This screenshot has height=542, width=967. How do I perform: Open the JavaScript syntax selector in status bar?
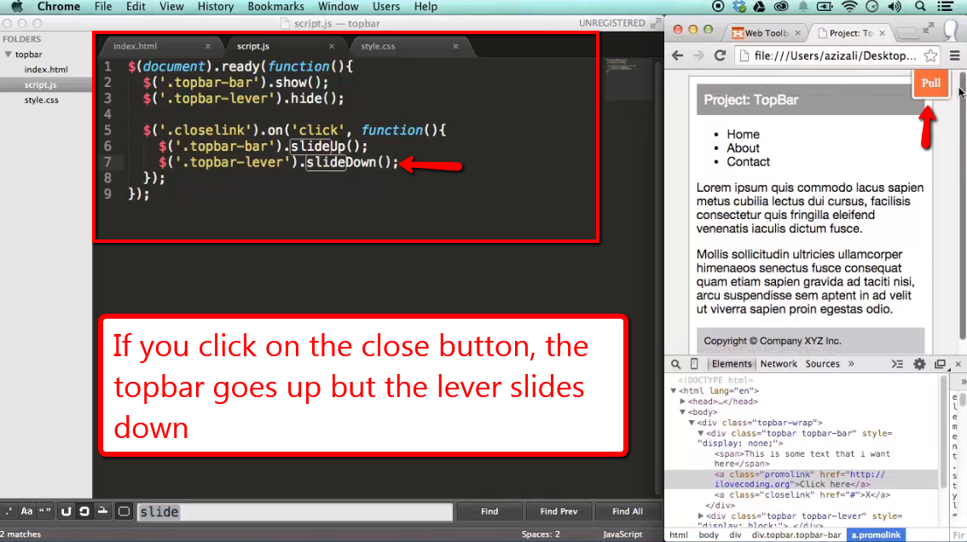[x=622, y=534]
